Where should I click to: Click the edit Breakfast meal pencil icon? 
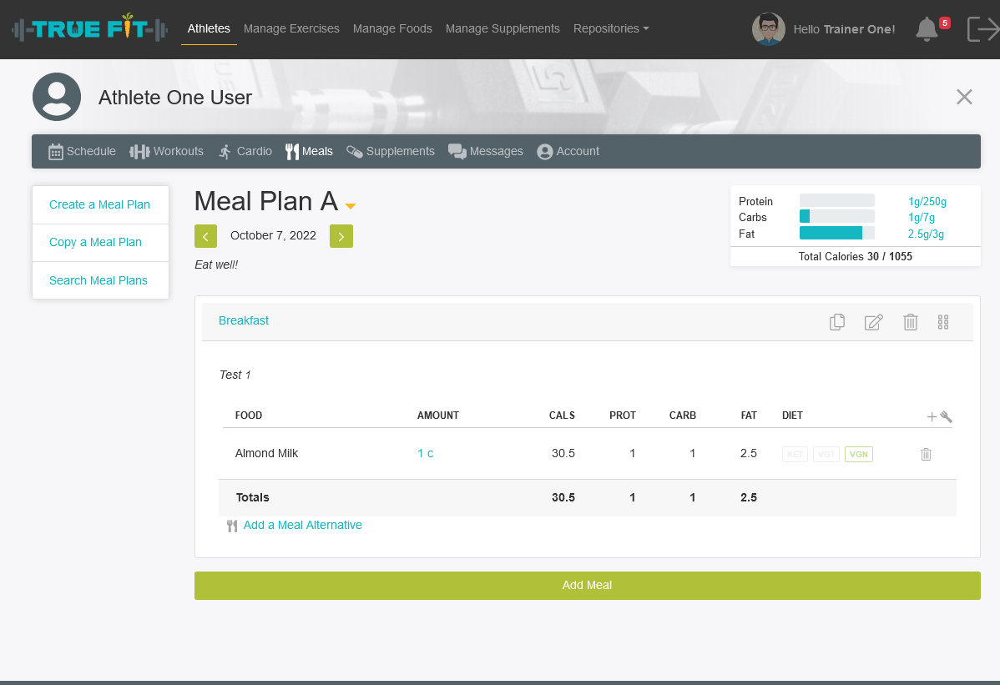873,322
